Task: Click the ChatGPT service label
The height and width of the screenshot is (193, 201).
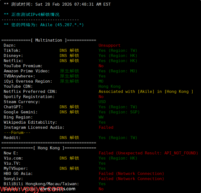Action: coord(13,107)
